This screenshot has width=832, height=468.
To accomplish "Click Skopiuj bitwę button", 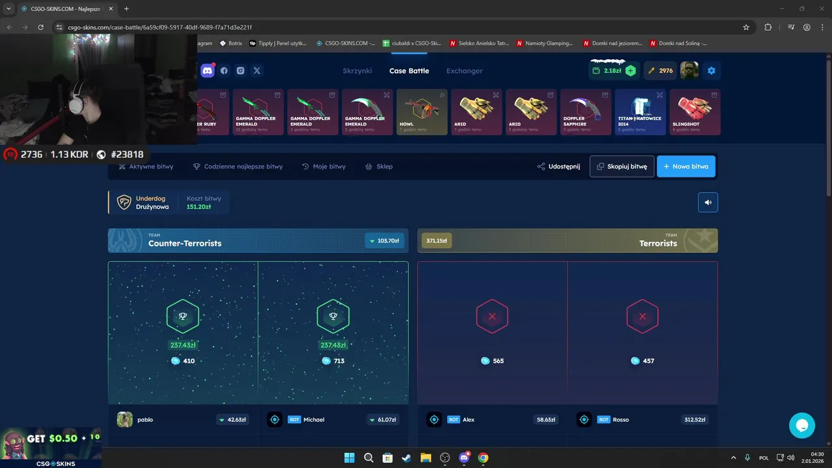I will [x=622, y=166].
